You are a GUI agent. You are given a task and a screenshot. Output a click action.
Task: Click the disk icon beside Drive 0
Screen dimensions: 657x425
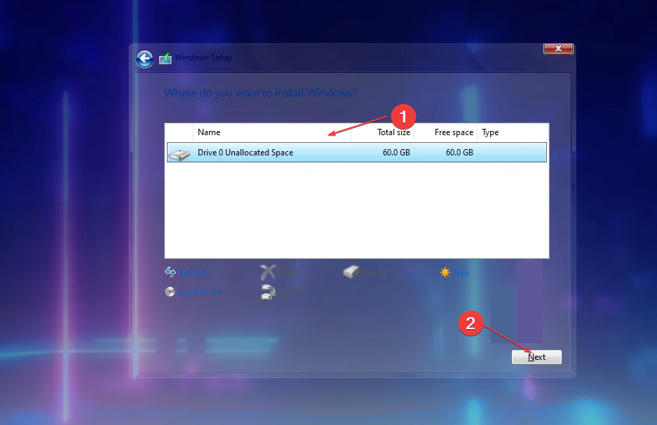(x=179, y=152)
